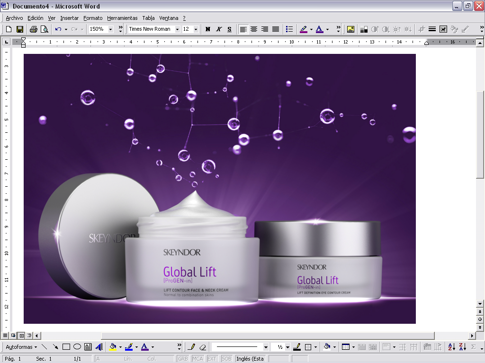485x363 pixels.
Task: Switch to Outline view button
Action: point(29,335)
